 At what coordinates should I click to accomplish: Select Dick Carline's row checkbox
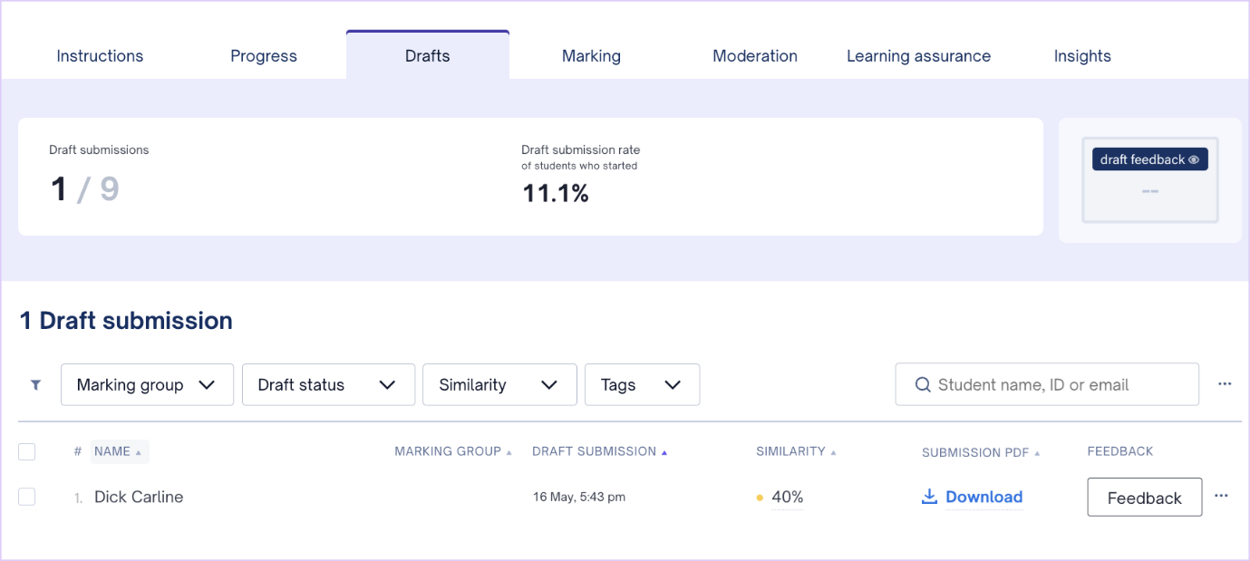point(27,497)
